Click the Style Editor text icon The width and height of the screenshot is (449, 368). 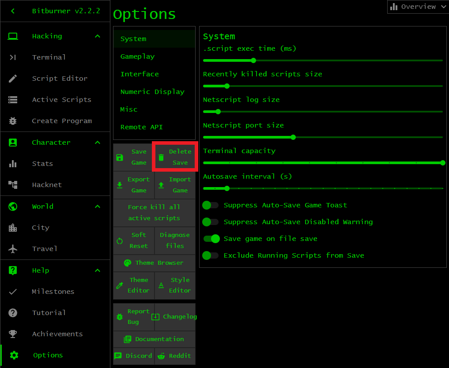(x=161, y=285)
